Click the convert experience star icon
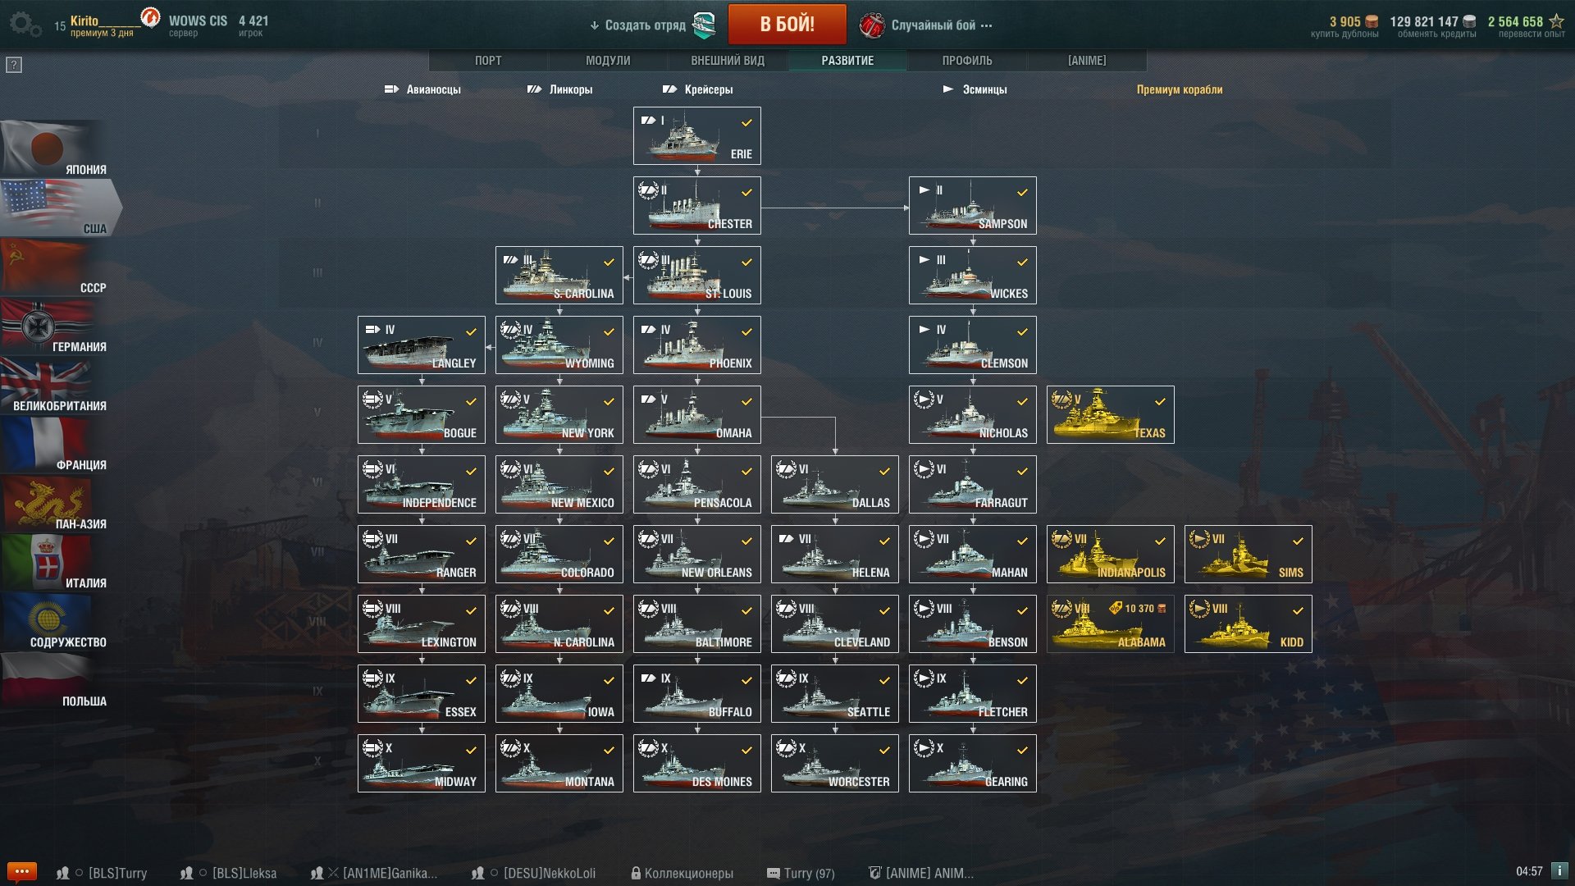This screenshot has width=1575, height=886. (x=1556, y=21)
